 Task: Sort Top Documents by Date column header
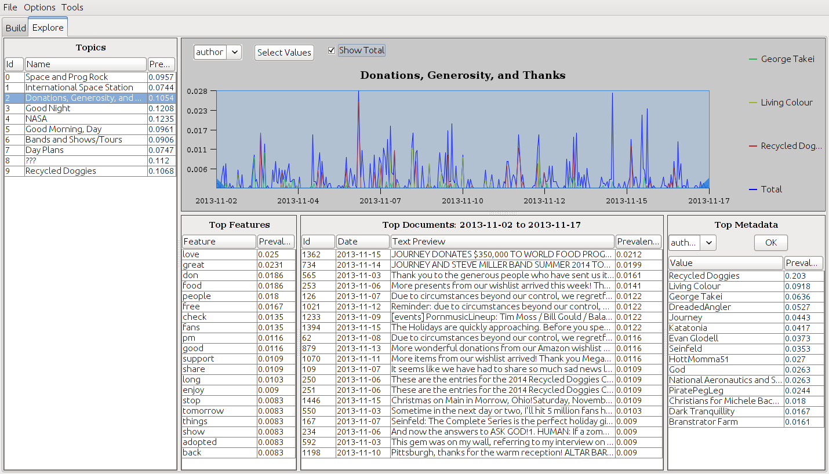point(362,242)
